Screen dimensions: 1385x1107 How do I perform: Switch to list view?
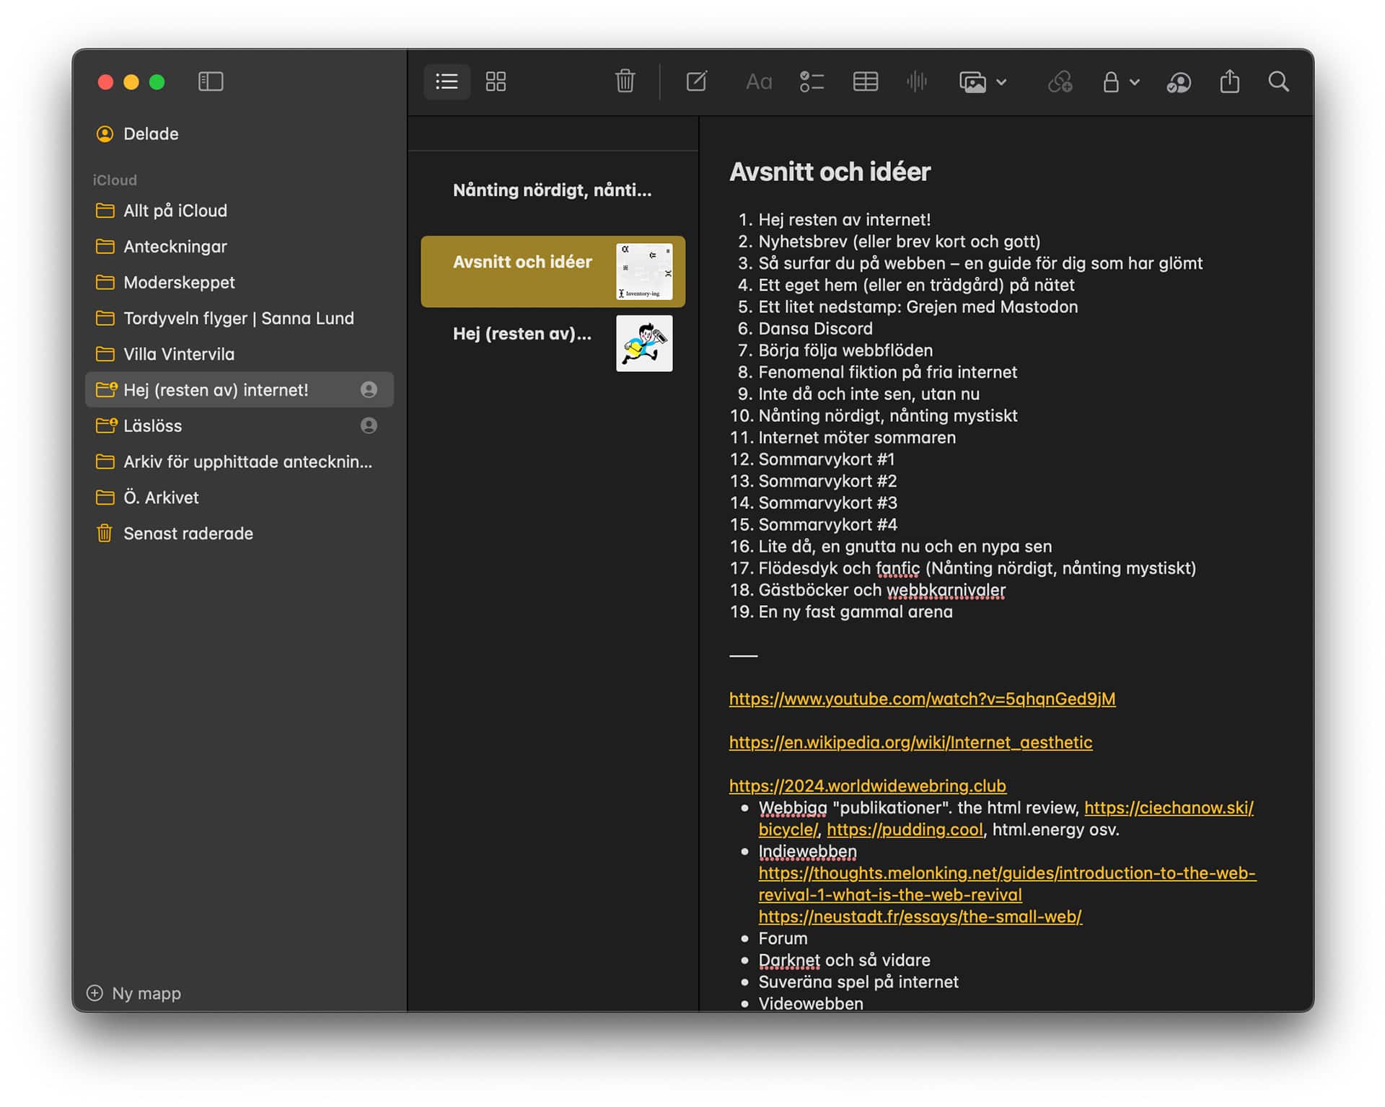447,81
